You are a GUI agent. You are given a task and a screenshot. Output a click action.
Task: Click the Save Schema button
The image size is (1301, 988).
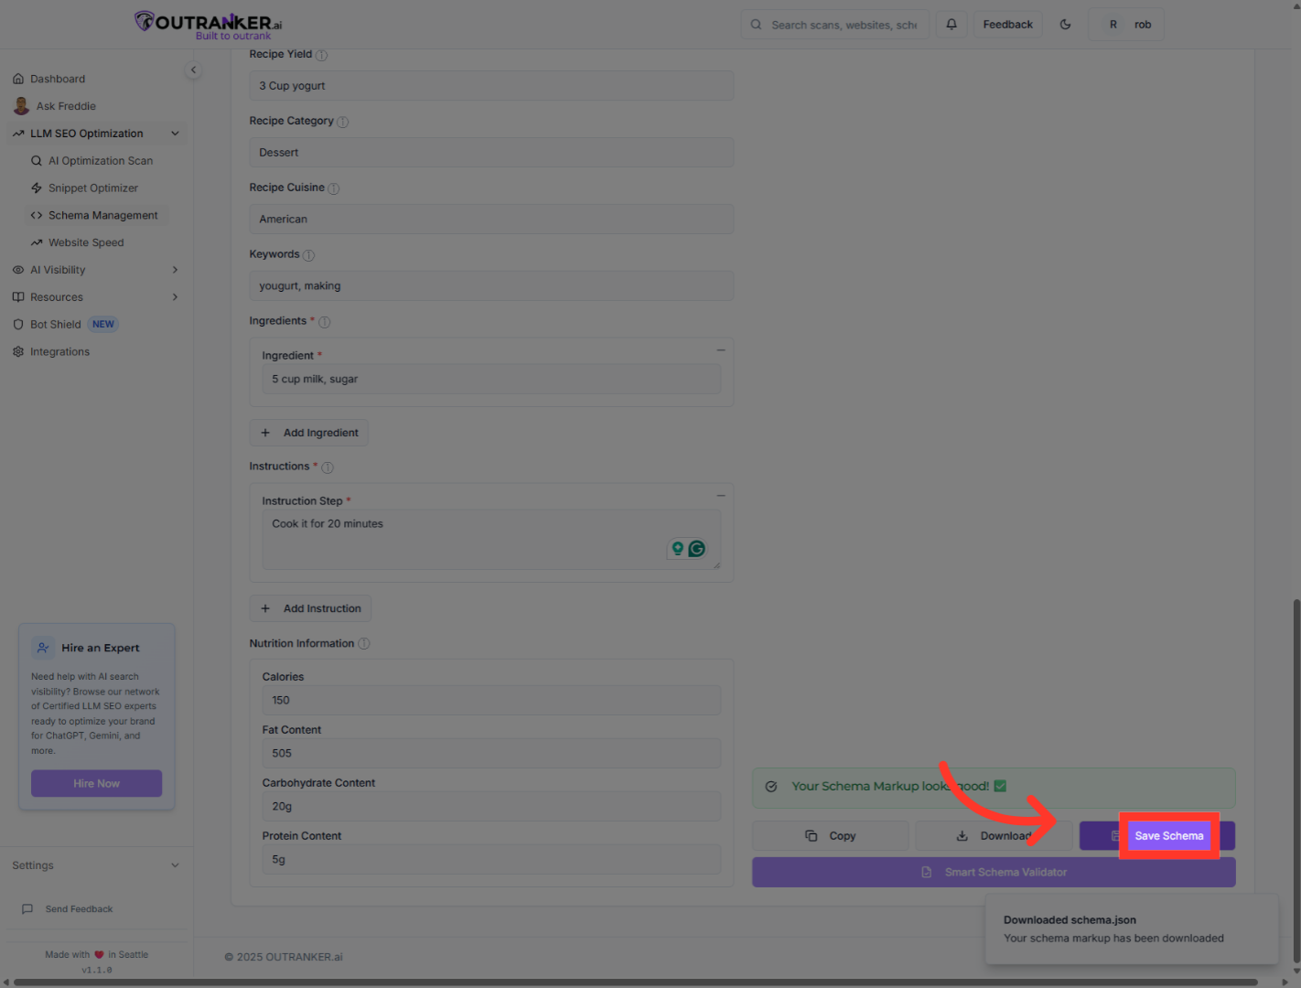[1169, 835]
